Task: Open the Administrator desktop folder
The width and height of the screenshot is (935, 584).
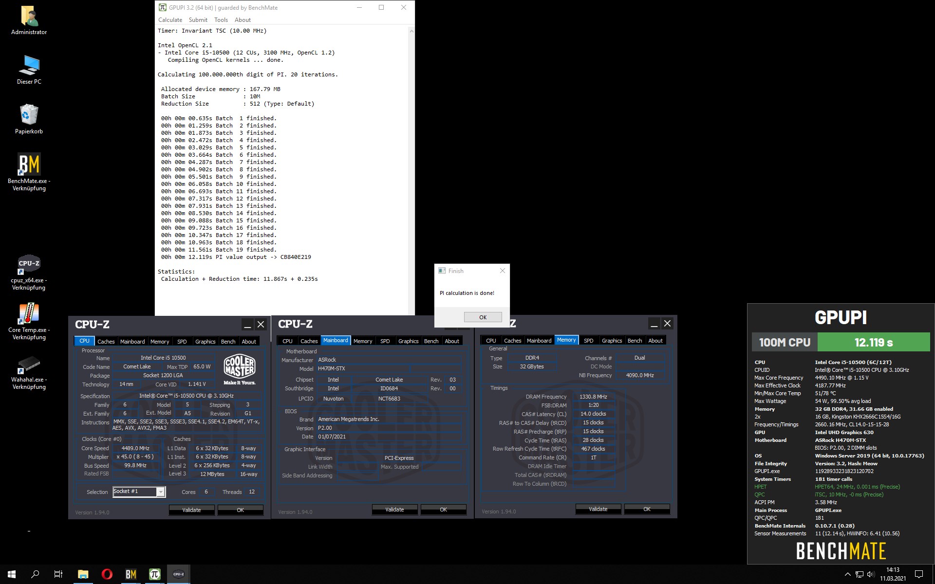Action: pos(29,20)
